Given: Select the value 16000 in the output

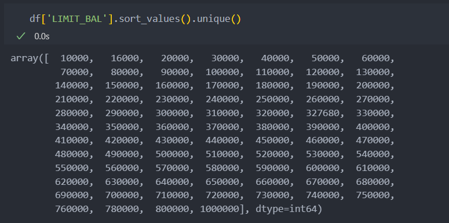Looking at the screenshot, I should [125, 58].
